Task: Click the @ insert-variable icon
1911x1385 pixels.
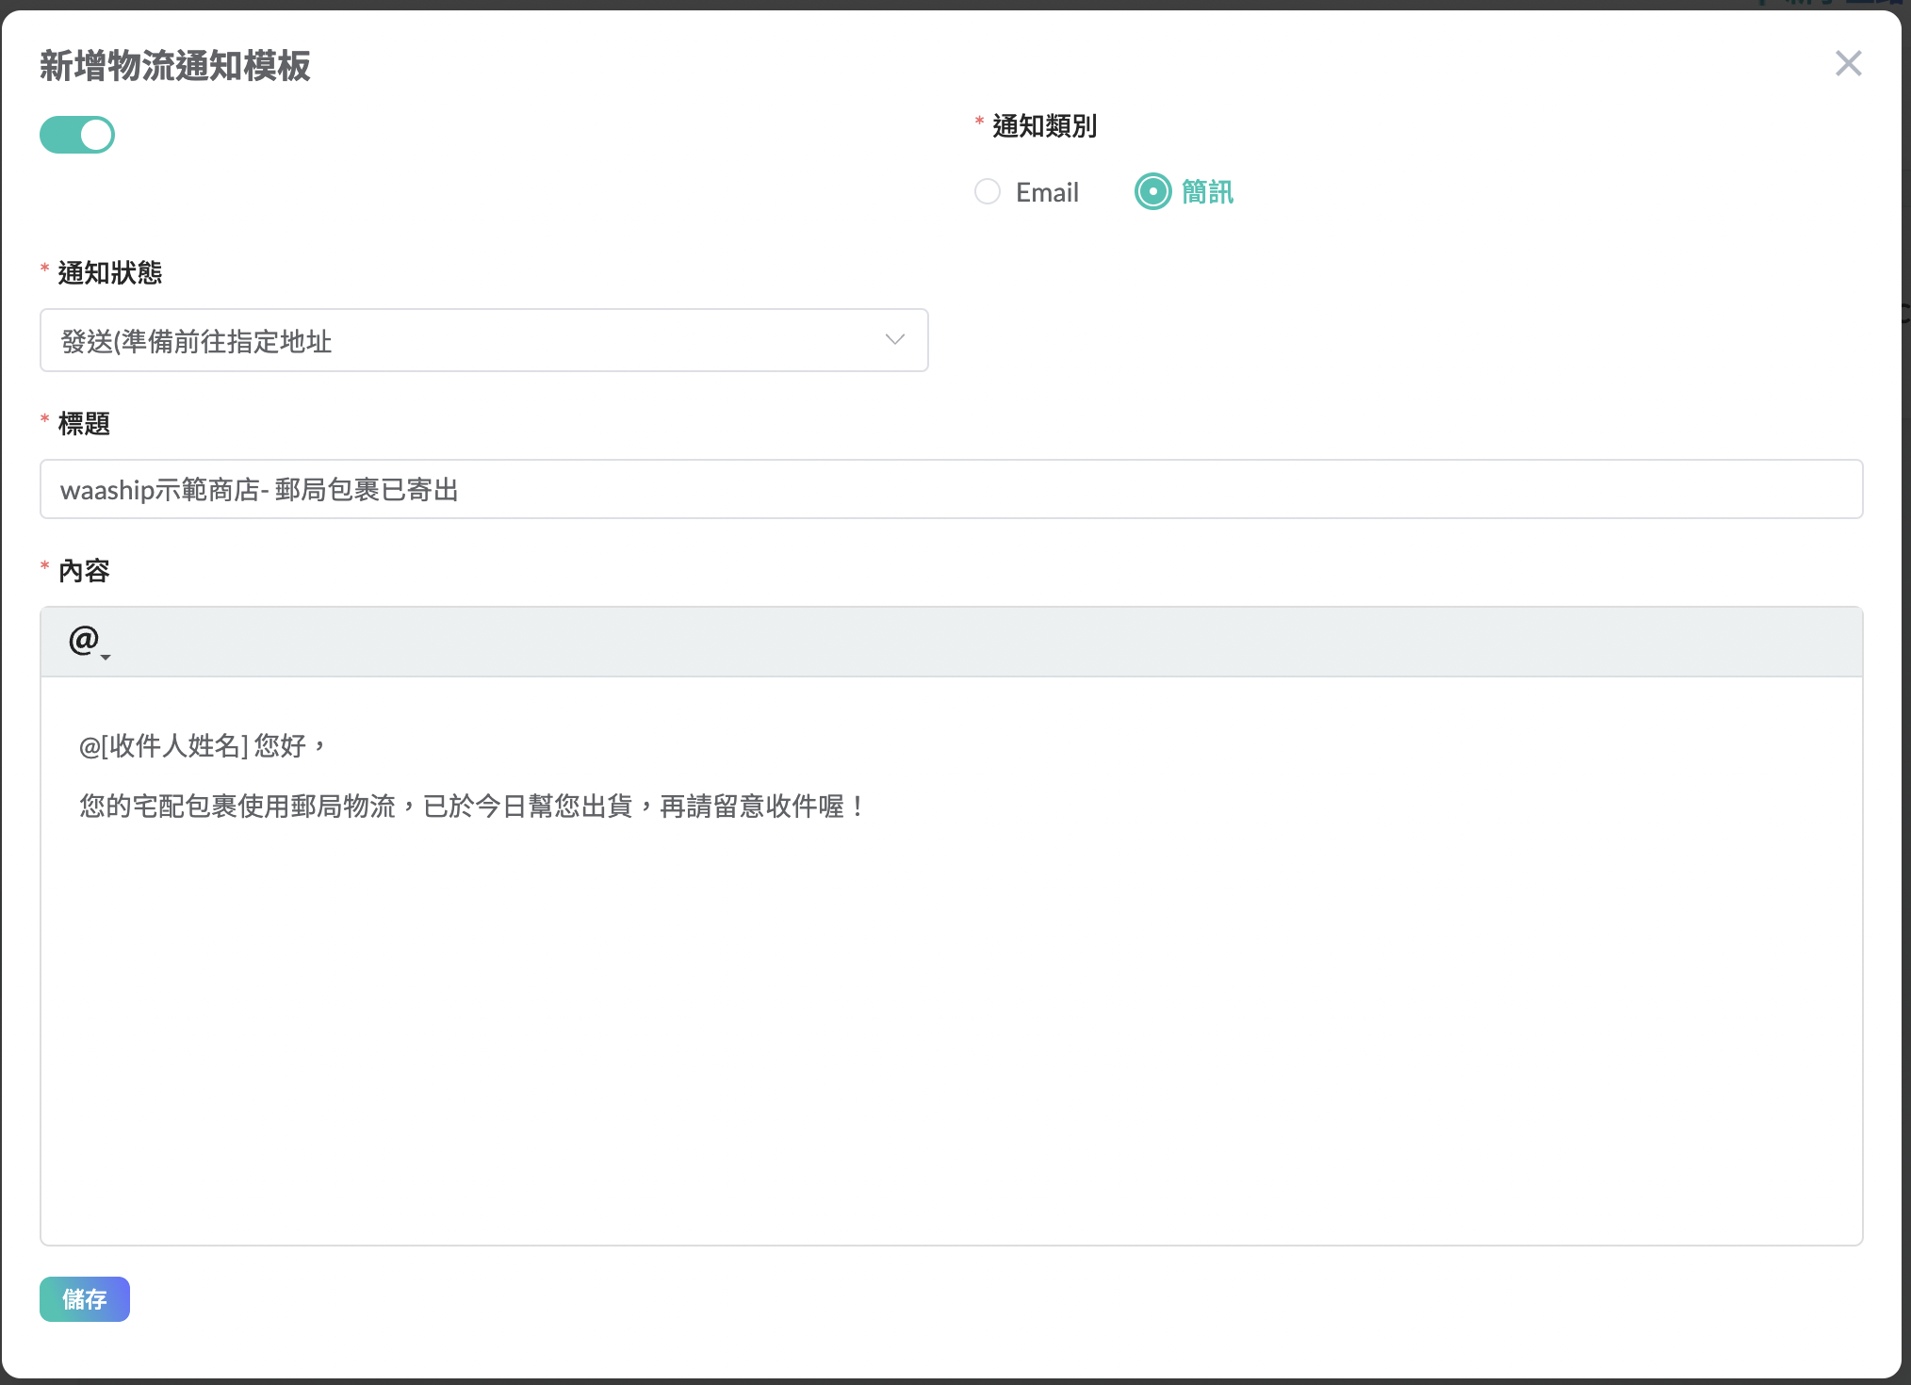Action: [83, 640]
